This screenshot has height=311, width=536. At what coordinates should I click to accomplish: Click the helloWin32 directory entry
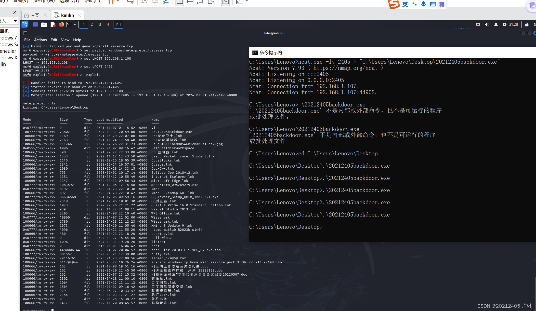coord(162,238)
